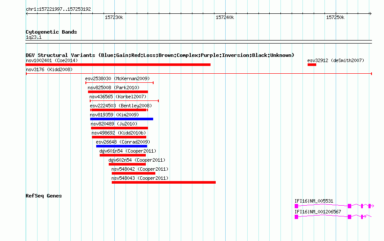Viewport: 384px width, 241px height.
Task: Click the ruler's left arrowhead
Action: [27, 14]
